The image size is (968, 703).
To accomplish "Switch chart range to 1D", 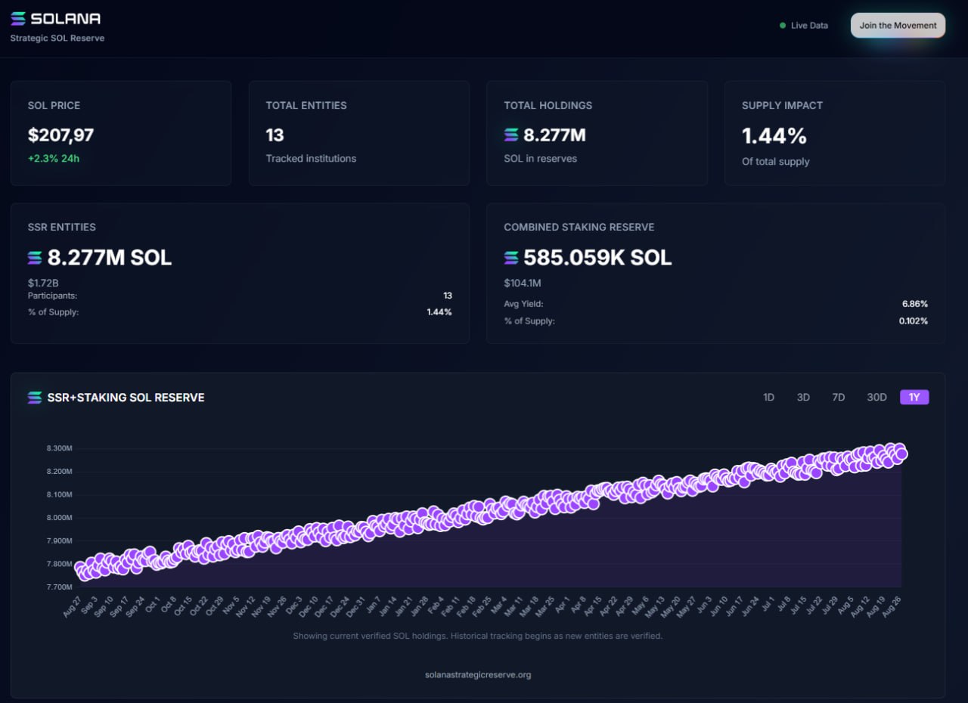I will tap(768, 398).
